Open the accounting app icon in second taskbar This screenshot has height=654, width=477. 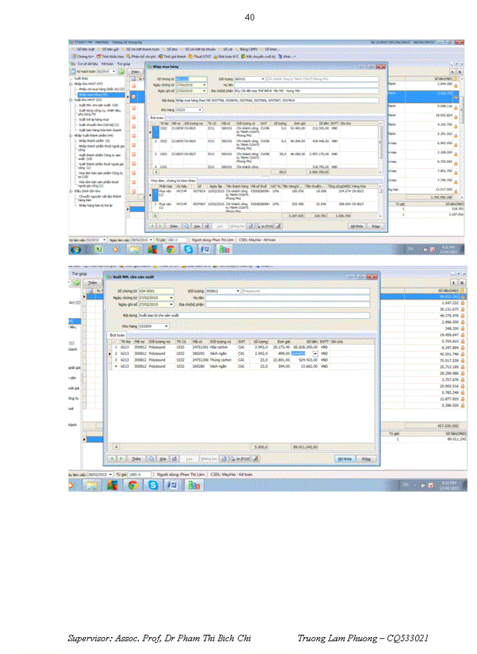pyautogui.click(x=194, y=485)
